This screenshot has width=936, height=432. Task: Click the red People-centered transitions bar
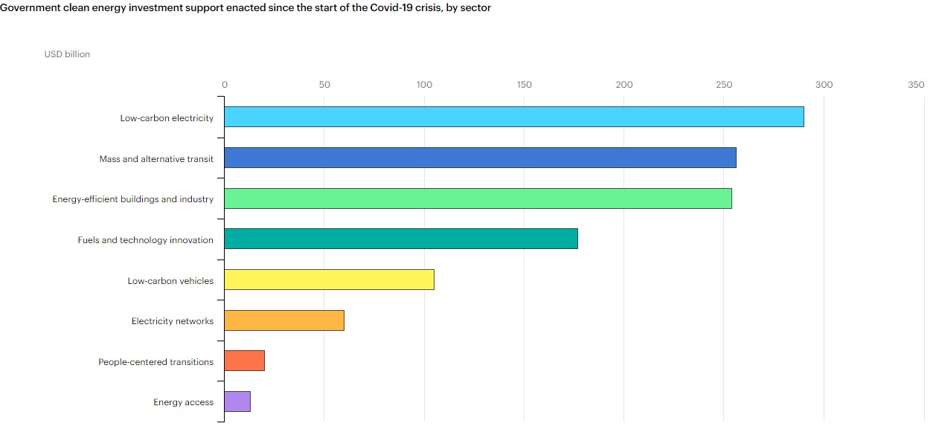tap(244, 361)
